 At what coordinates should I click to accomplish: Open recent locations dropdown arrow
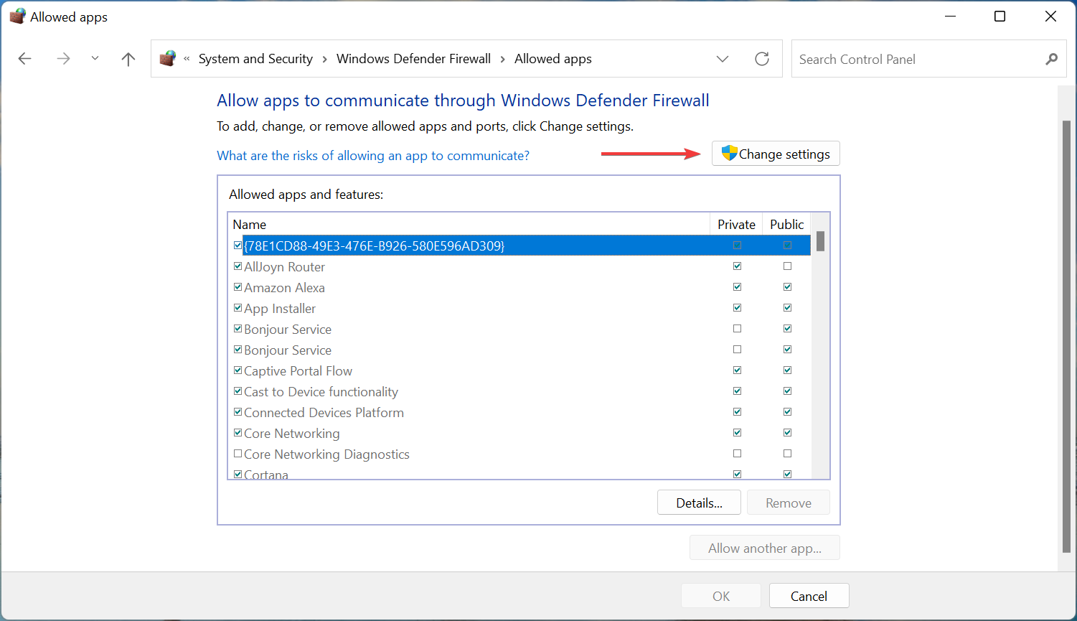click(x=95, y=59)
